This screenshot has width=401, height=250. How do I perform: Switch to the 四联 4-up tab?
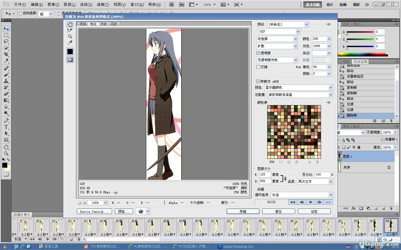coord(114,24)
